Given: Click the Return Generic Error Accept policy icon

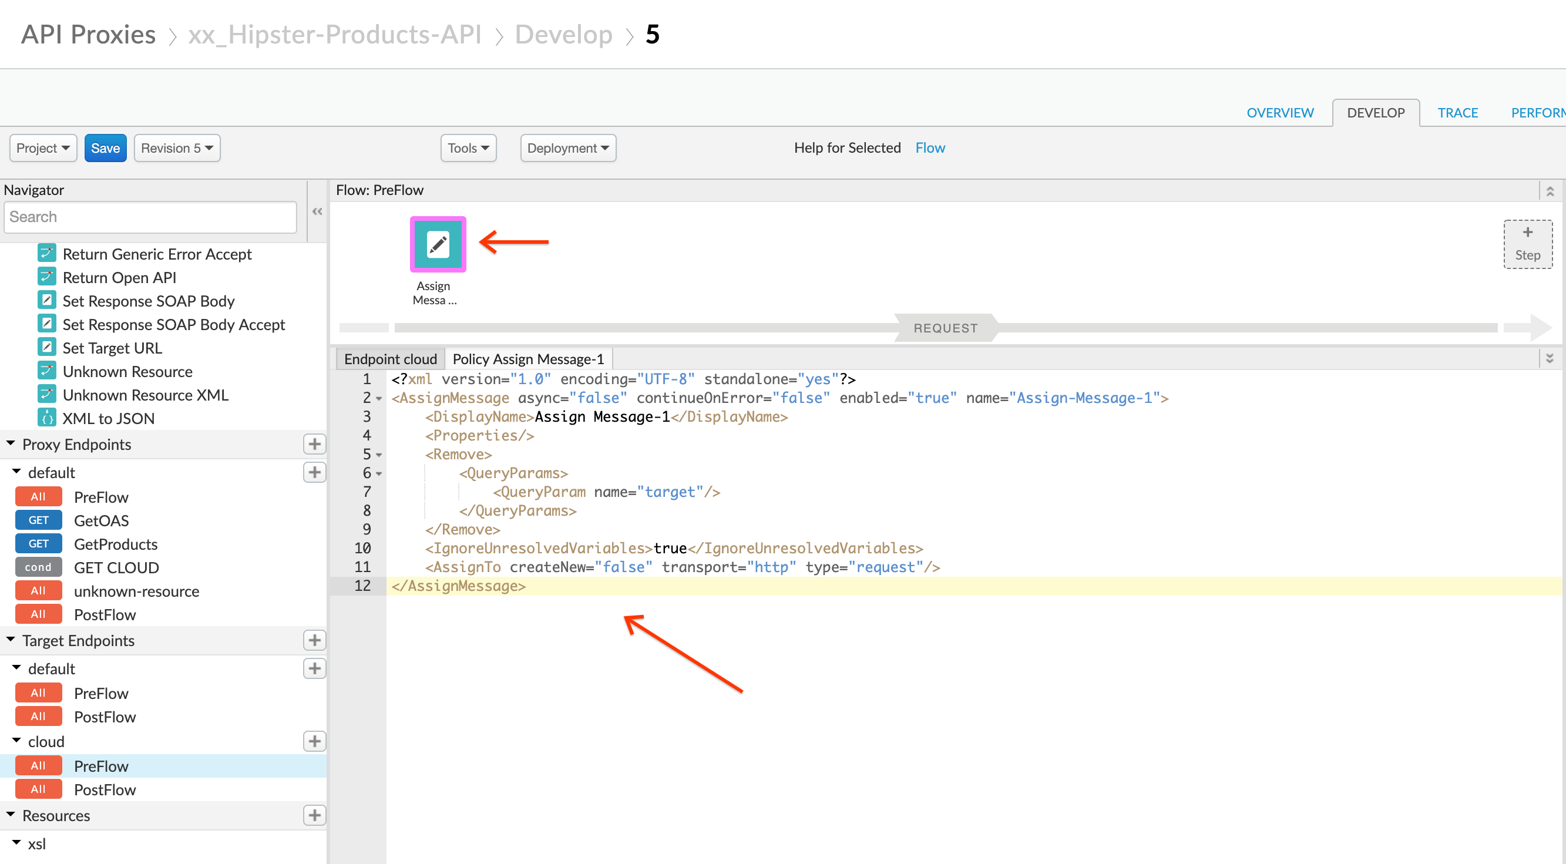Looking at the screenshot, I should [47, 254].
